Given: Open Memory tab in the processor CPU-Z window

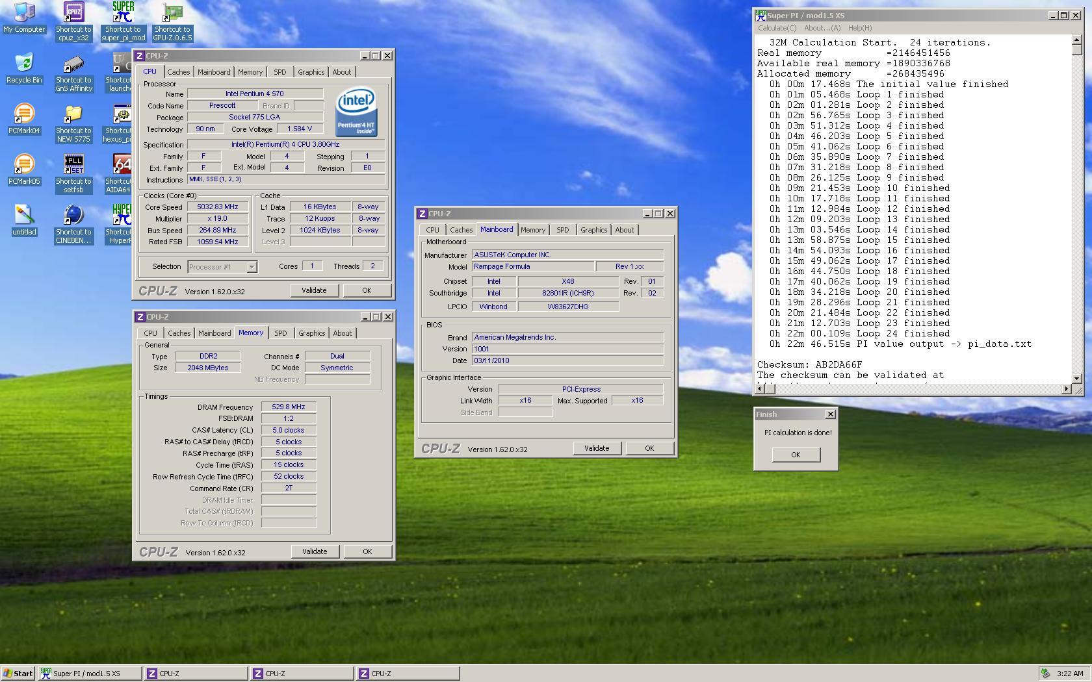Looking at the screenshot, I should pos(250,72).
